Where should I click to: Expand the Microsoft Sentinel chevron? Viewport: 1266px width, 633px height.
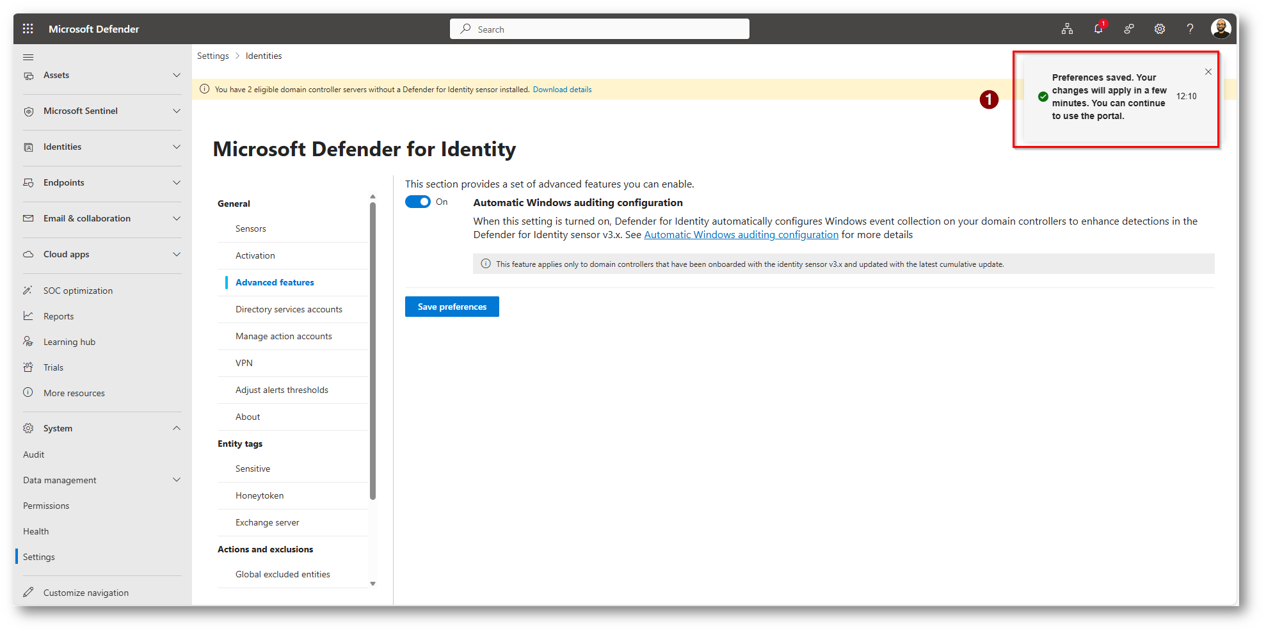(x=177, y=111)
